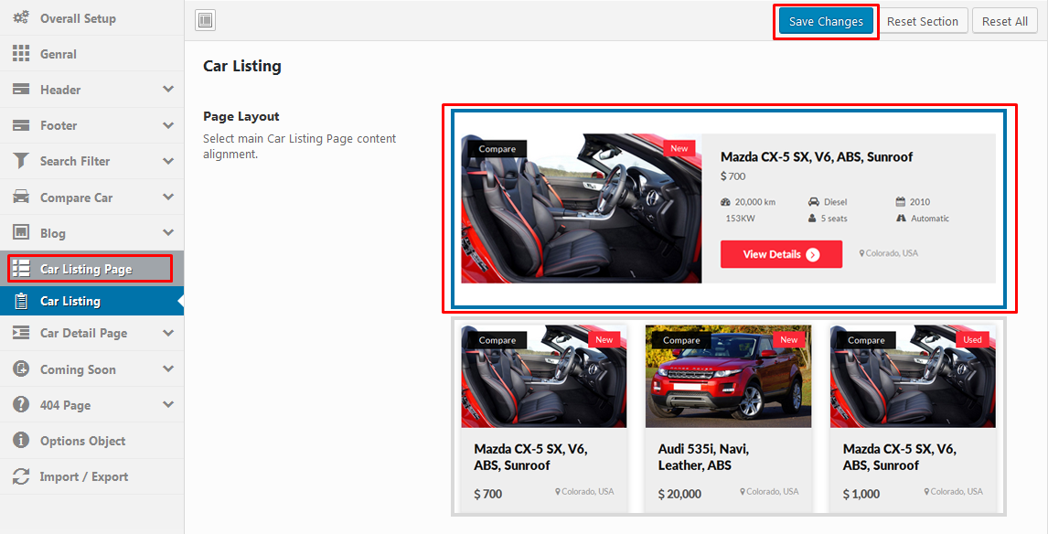Click the Car Listing heading
This screenshot has width=1048, height=534.
[242, 66]
